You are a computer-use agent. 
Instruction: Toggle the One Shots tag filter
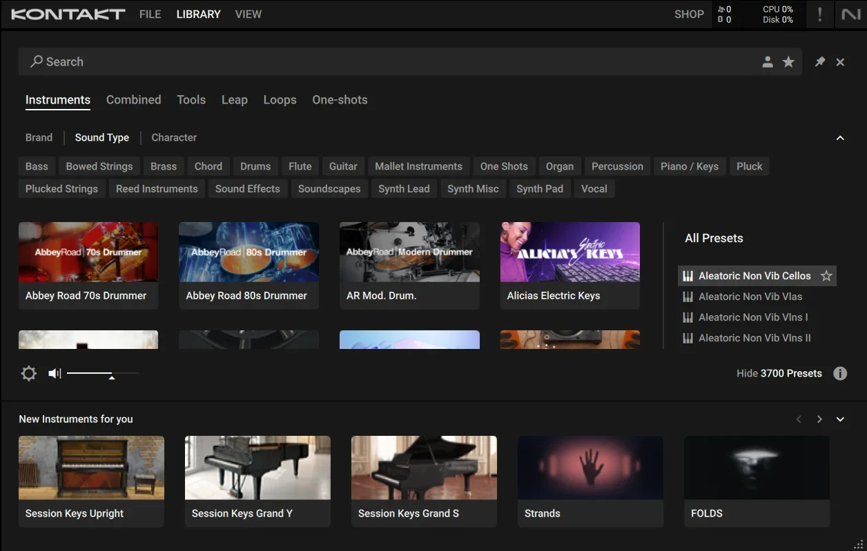[x=504, y=167]
